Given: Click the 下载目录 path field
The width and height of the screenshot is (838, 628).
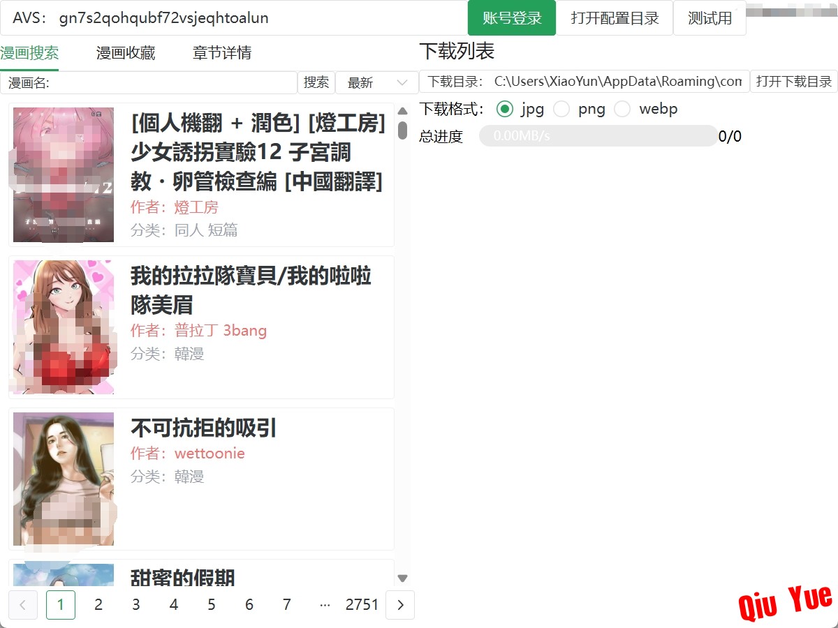Looking at the screenshot, I should (x=585, y=82).
